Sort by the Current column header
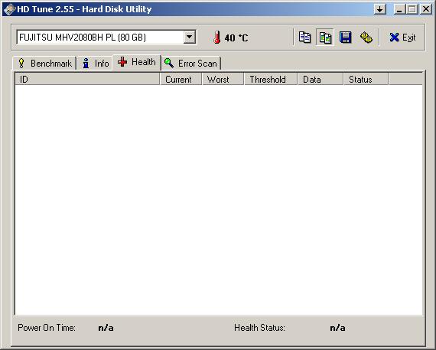The width and height of the screenshot is (436, 350). pyautogui.click(x=181, y=80)
